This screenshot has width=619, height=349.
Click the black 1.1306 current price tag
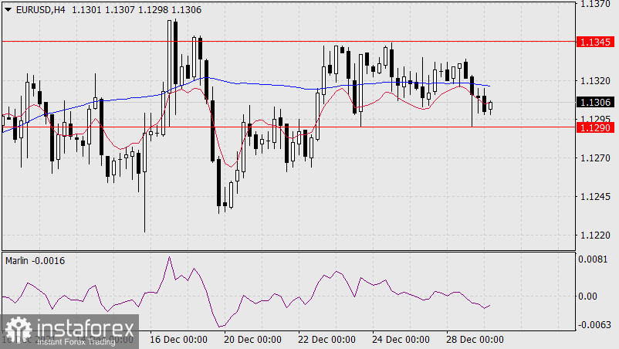click(x=594, y=102)
